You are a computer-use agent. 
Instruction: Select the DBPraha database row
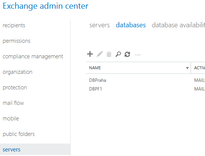[x=146, y=80]
